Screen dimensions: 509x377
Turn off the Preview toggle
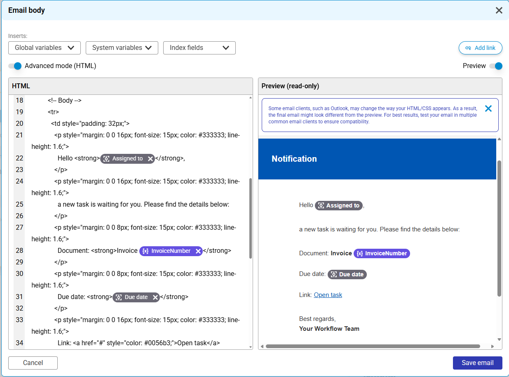(x=496, y=66)
